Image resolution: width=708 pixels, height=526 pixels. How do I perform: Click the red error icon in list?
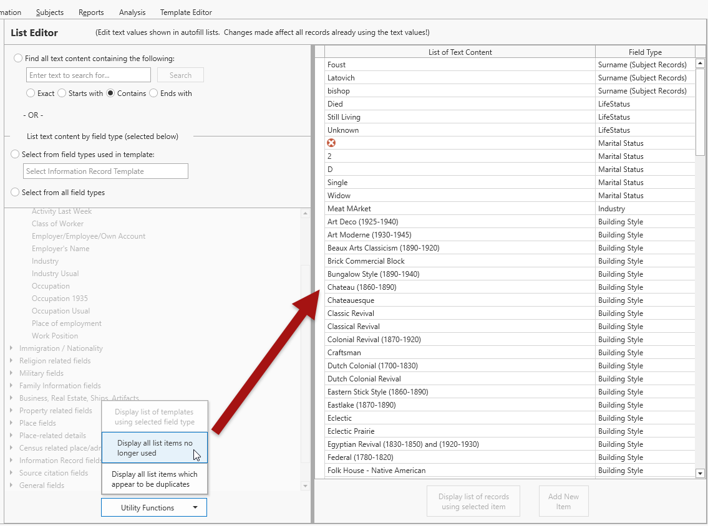click(x=331, y=143)
